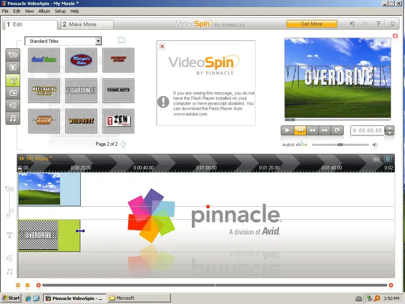The height and width of the screenshot is (304, 405).
Task: Zoom in timeline with plus icon
Action: [x=18, y=285]
